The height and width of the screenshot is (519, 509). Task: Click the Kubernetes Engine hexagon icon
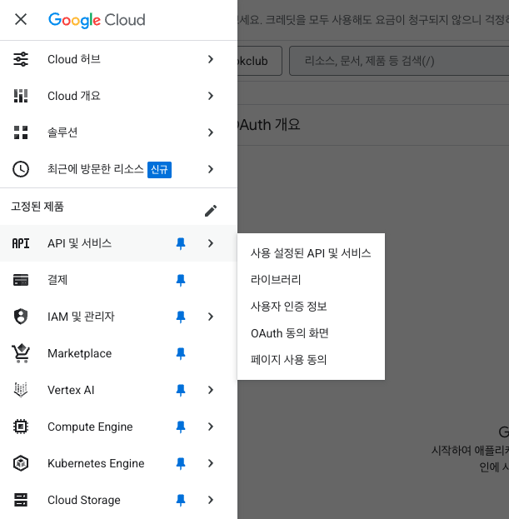pos(21,463)
